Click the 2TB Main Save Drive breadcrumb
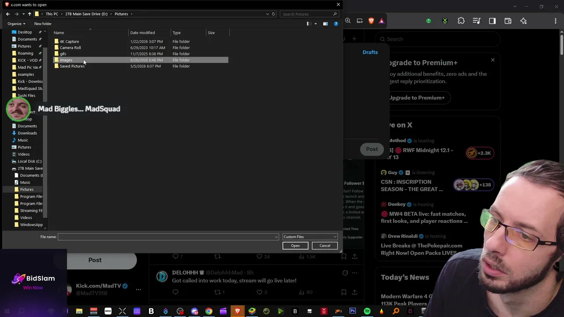Image resolution: width=564 pixels, height=317 pixels. [86, 14]
